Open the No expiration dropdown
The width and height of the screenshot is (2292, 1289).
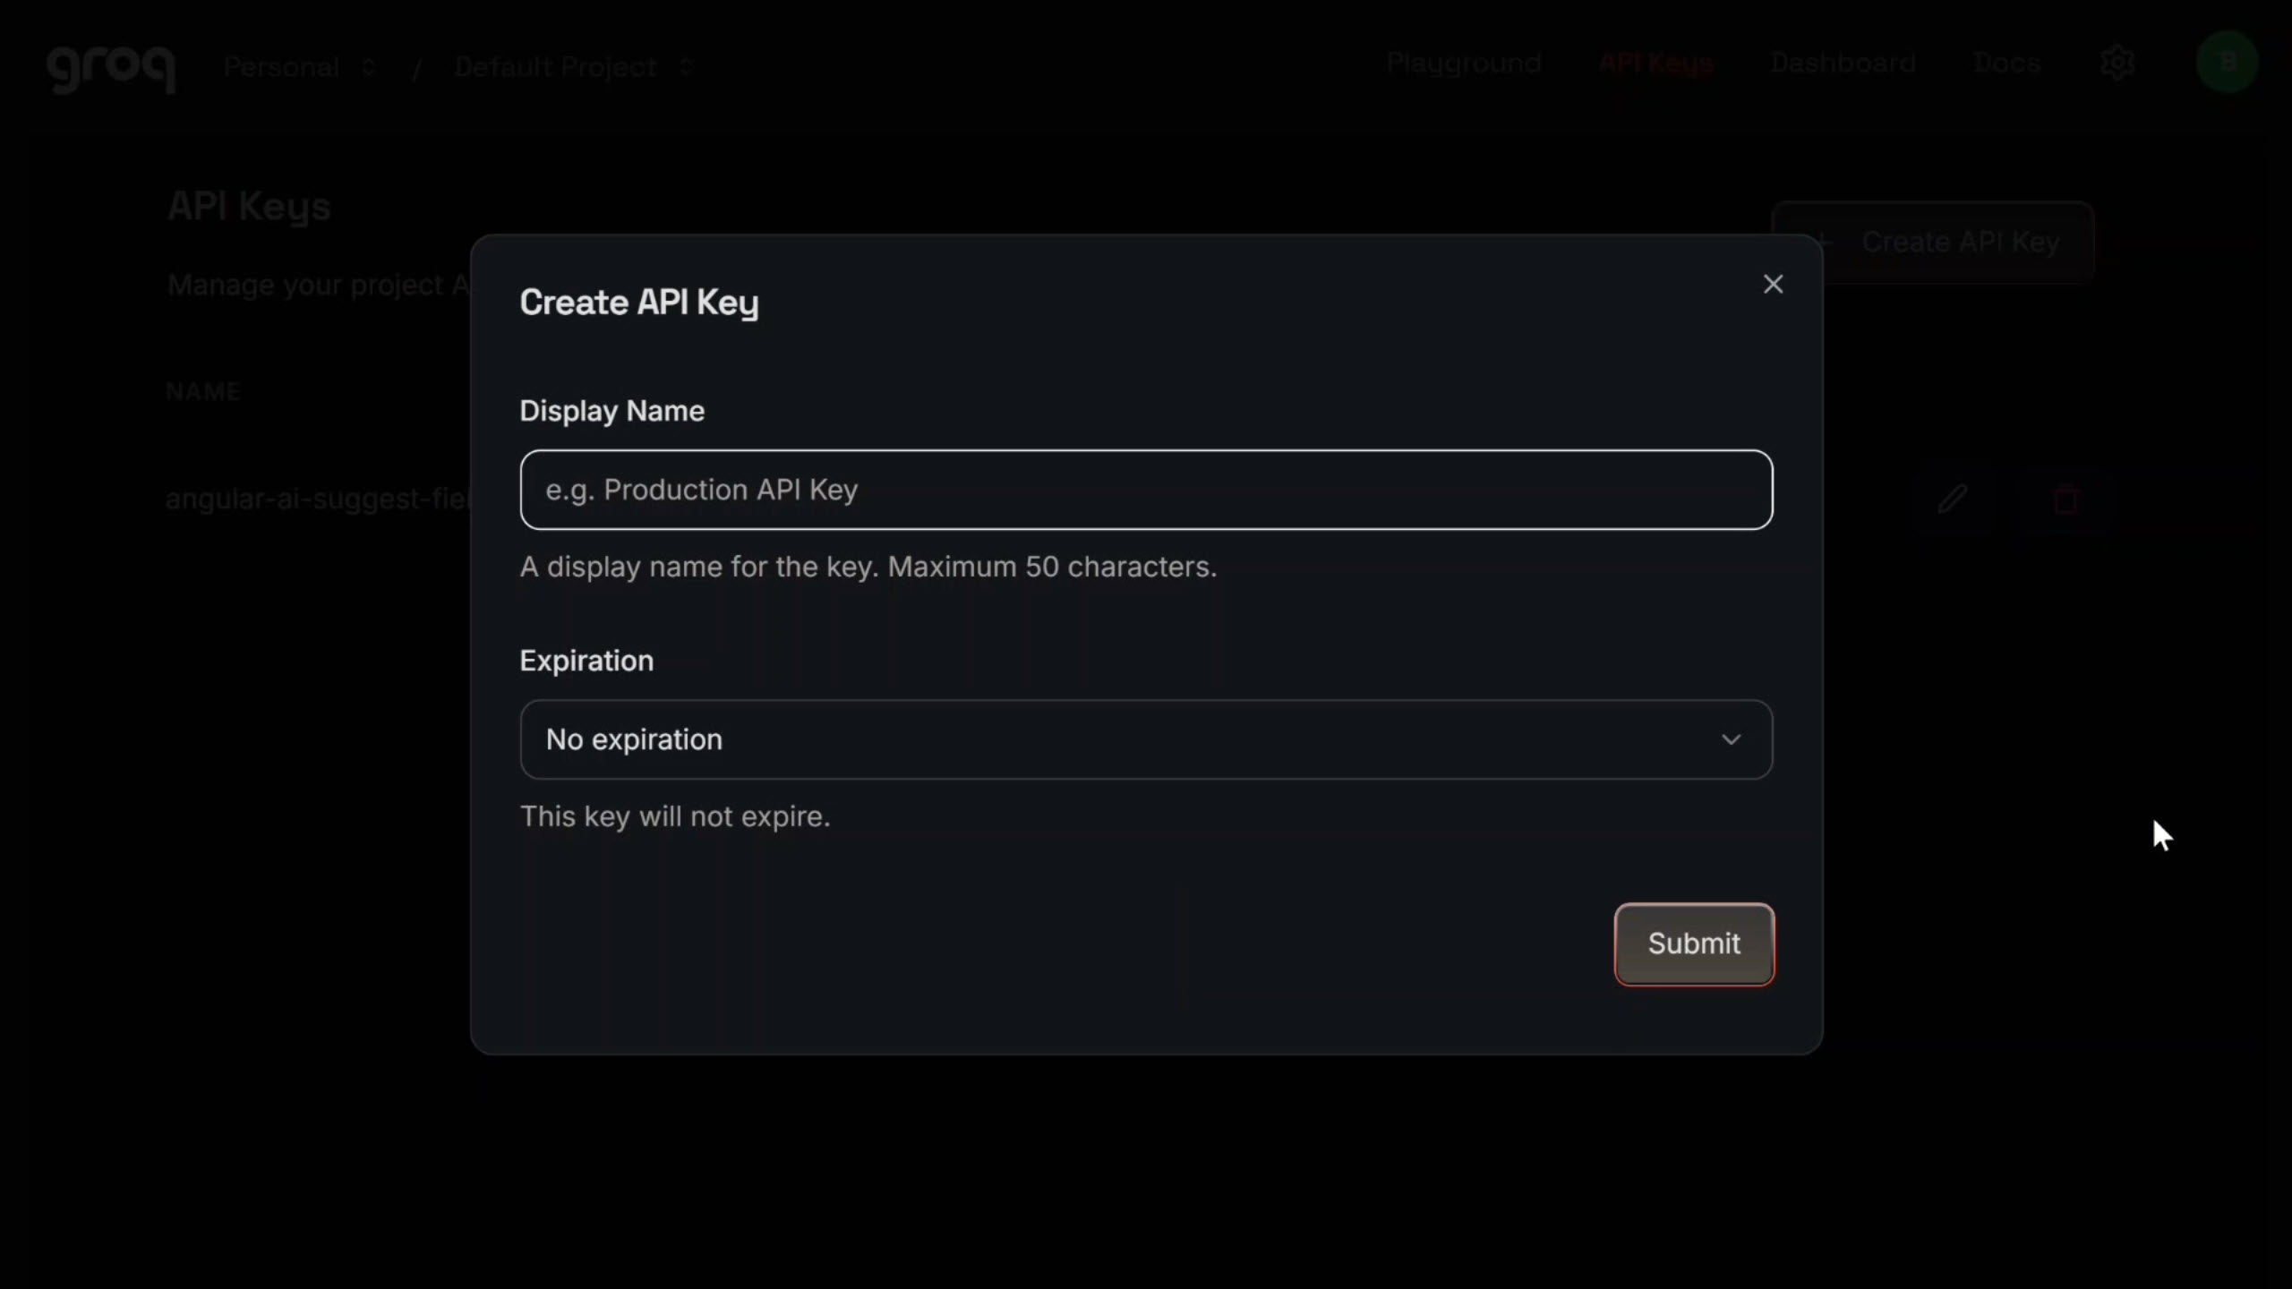click(x=1146, y=739)
